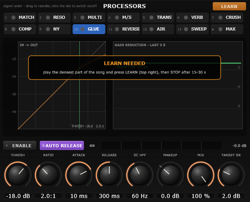
Task: Open the MULTI processor tab
Action: [89, 18]
